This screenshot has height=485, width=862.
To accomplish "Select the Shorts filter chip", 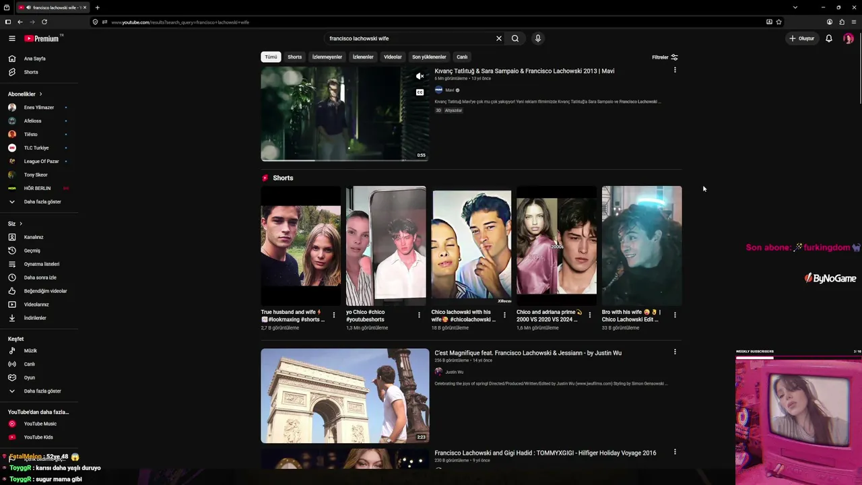I will click(295, 57).
